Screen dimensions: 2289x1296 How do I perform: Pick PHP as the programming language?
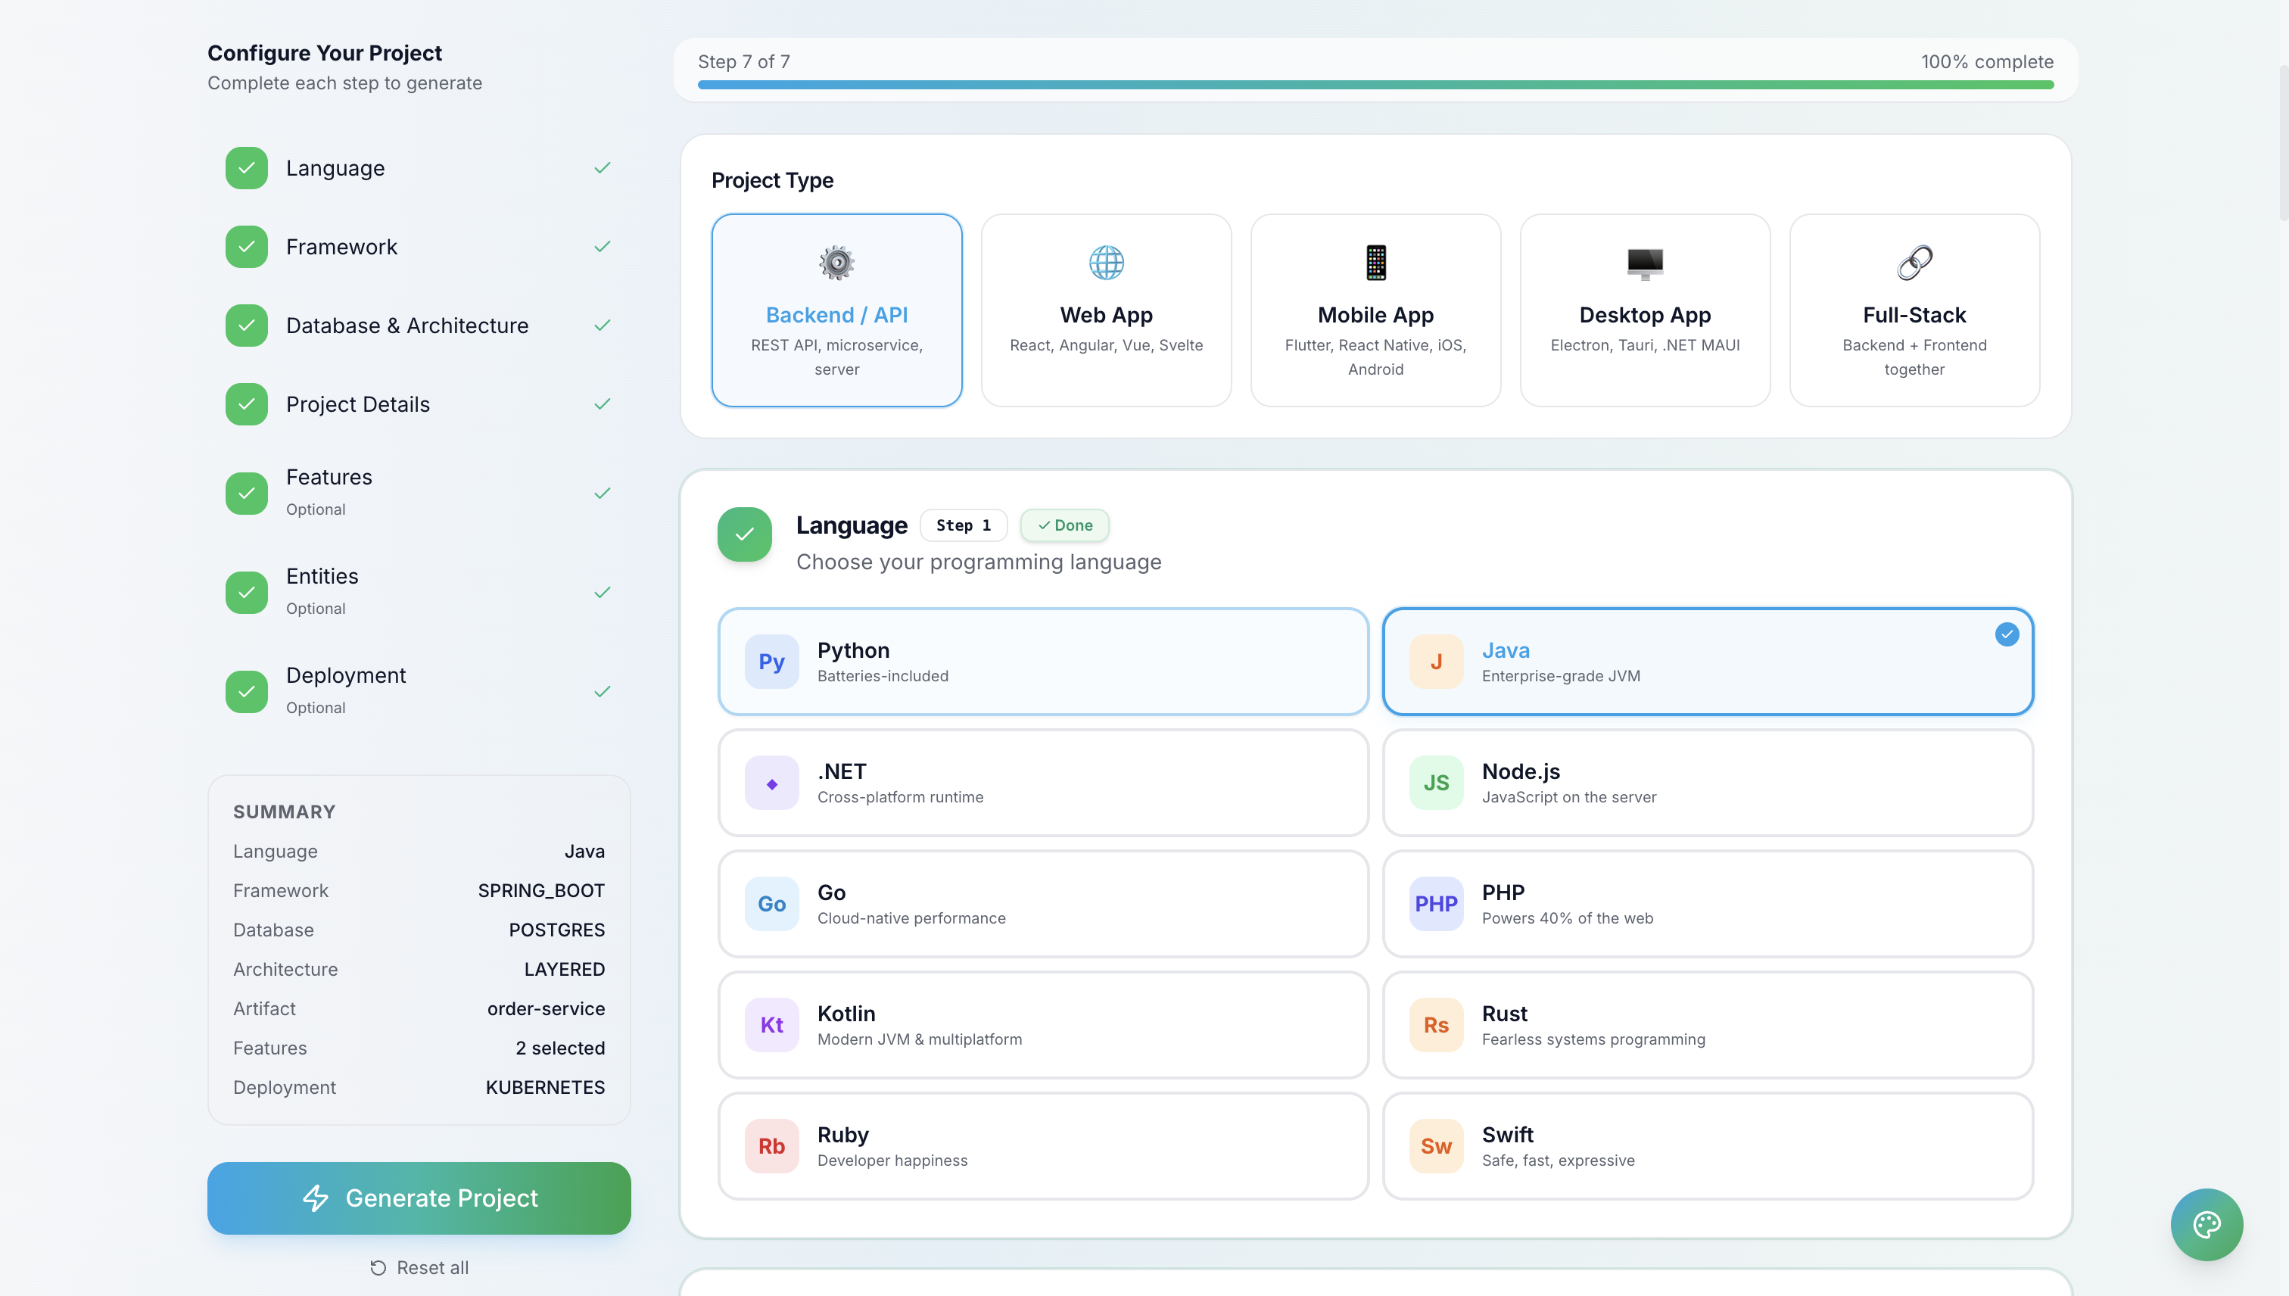pos(1708,903)
